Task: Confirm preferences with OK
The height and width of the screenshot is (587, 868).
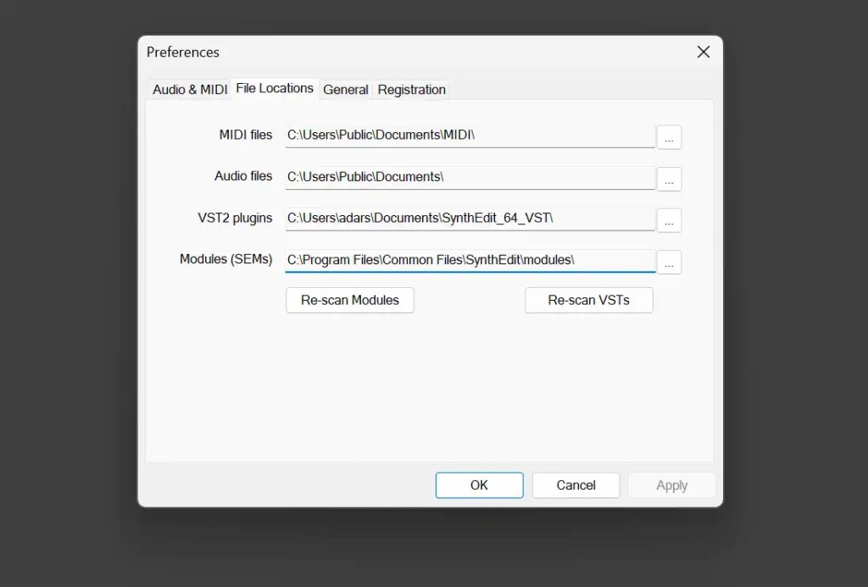Action: 480,485
